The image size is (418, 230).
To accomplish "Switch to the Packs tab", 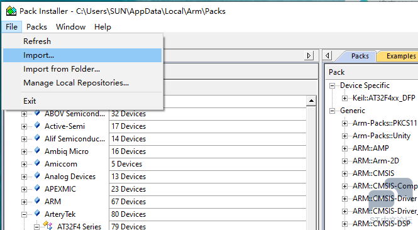I will click(360, 56).
